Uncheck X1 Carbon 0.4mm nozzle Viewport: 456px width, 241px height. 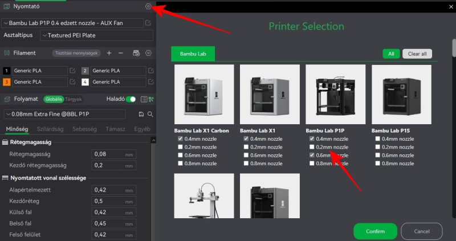[180, 138]
